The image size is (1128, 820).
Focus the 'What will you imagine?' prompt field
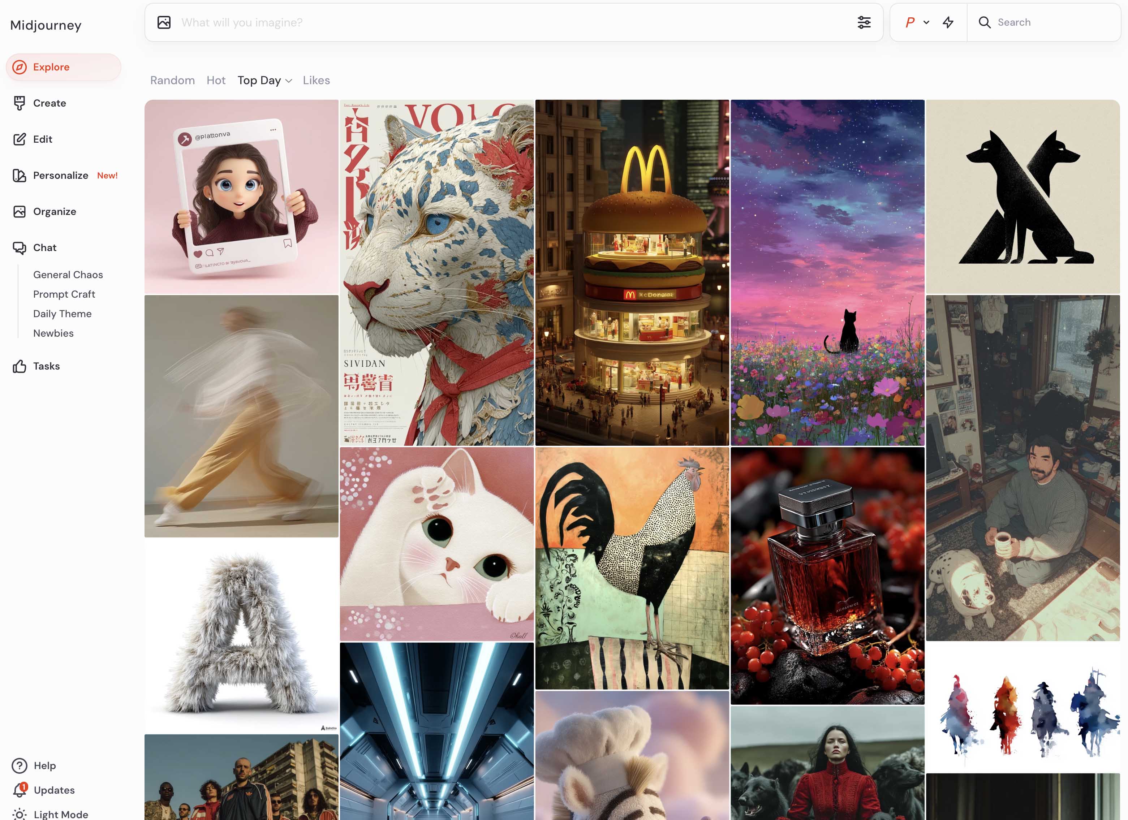pos(514,22)
